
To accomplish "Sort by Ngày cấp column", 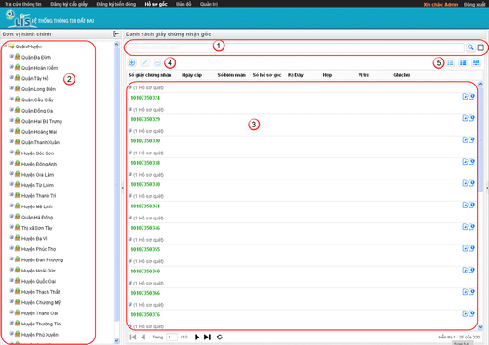I will tap(192, 75).
